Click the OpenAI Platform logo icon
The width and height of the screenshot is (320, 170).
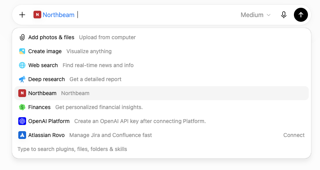22,121
